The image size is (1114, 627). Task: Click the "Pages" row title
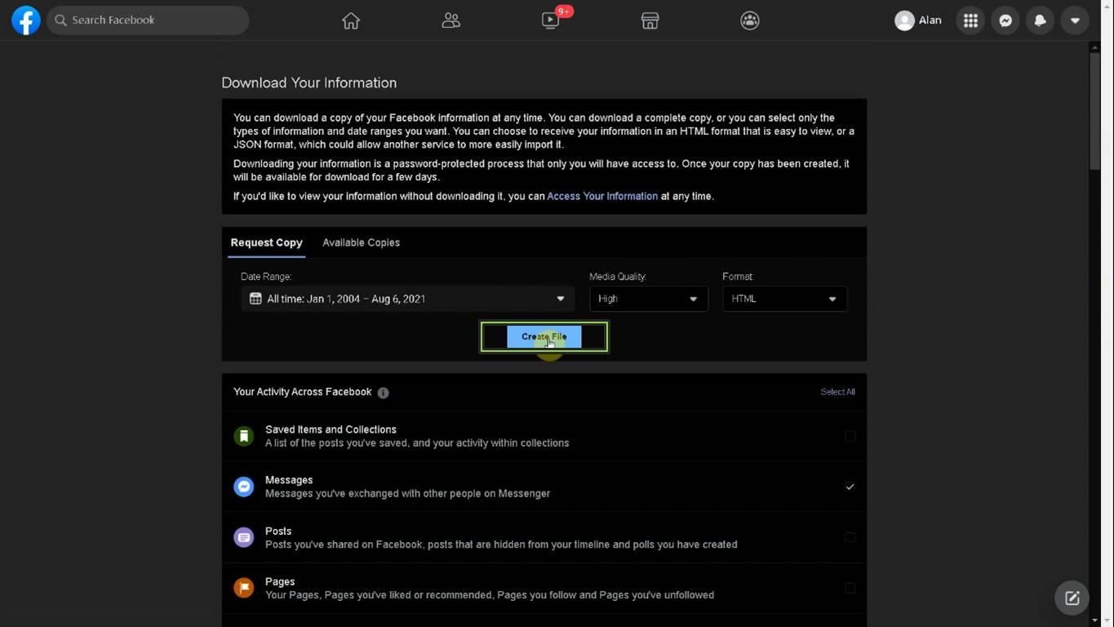tap(280, 581)
